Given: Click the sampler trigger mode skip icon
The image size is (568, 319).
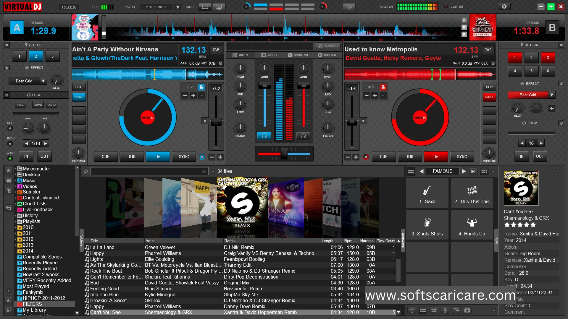Looking at the screenshot, I should (473, 171).
